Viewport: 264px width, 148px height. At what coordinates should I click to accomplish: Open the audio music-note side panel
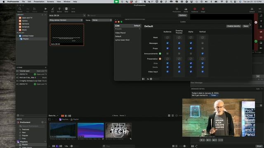pos(261,16)
